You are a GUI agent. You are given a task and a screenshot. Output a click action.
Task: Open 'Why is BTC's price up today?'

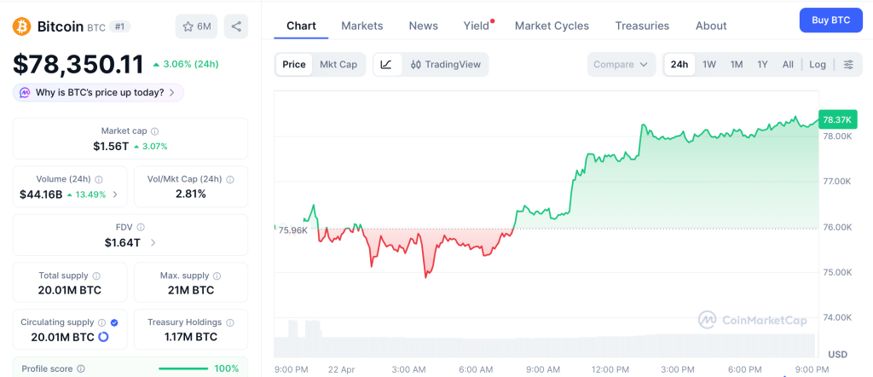point(98,92)
